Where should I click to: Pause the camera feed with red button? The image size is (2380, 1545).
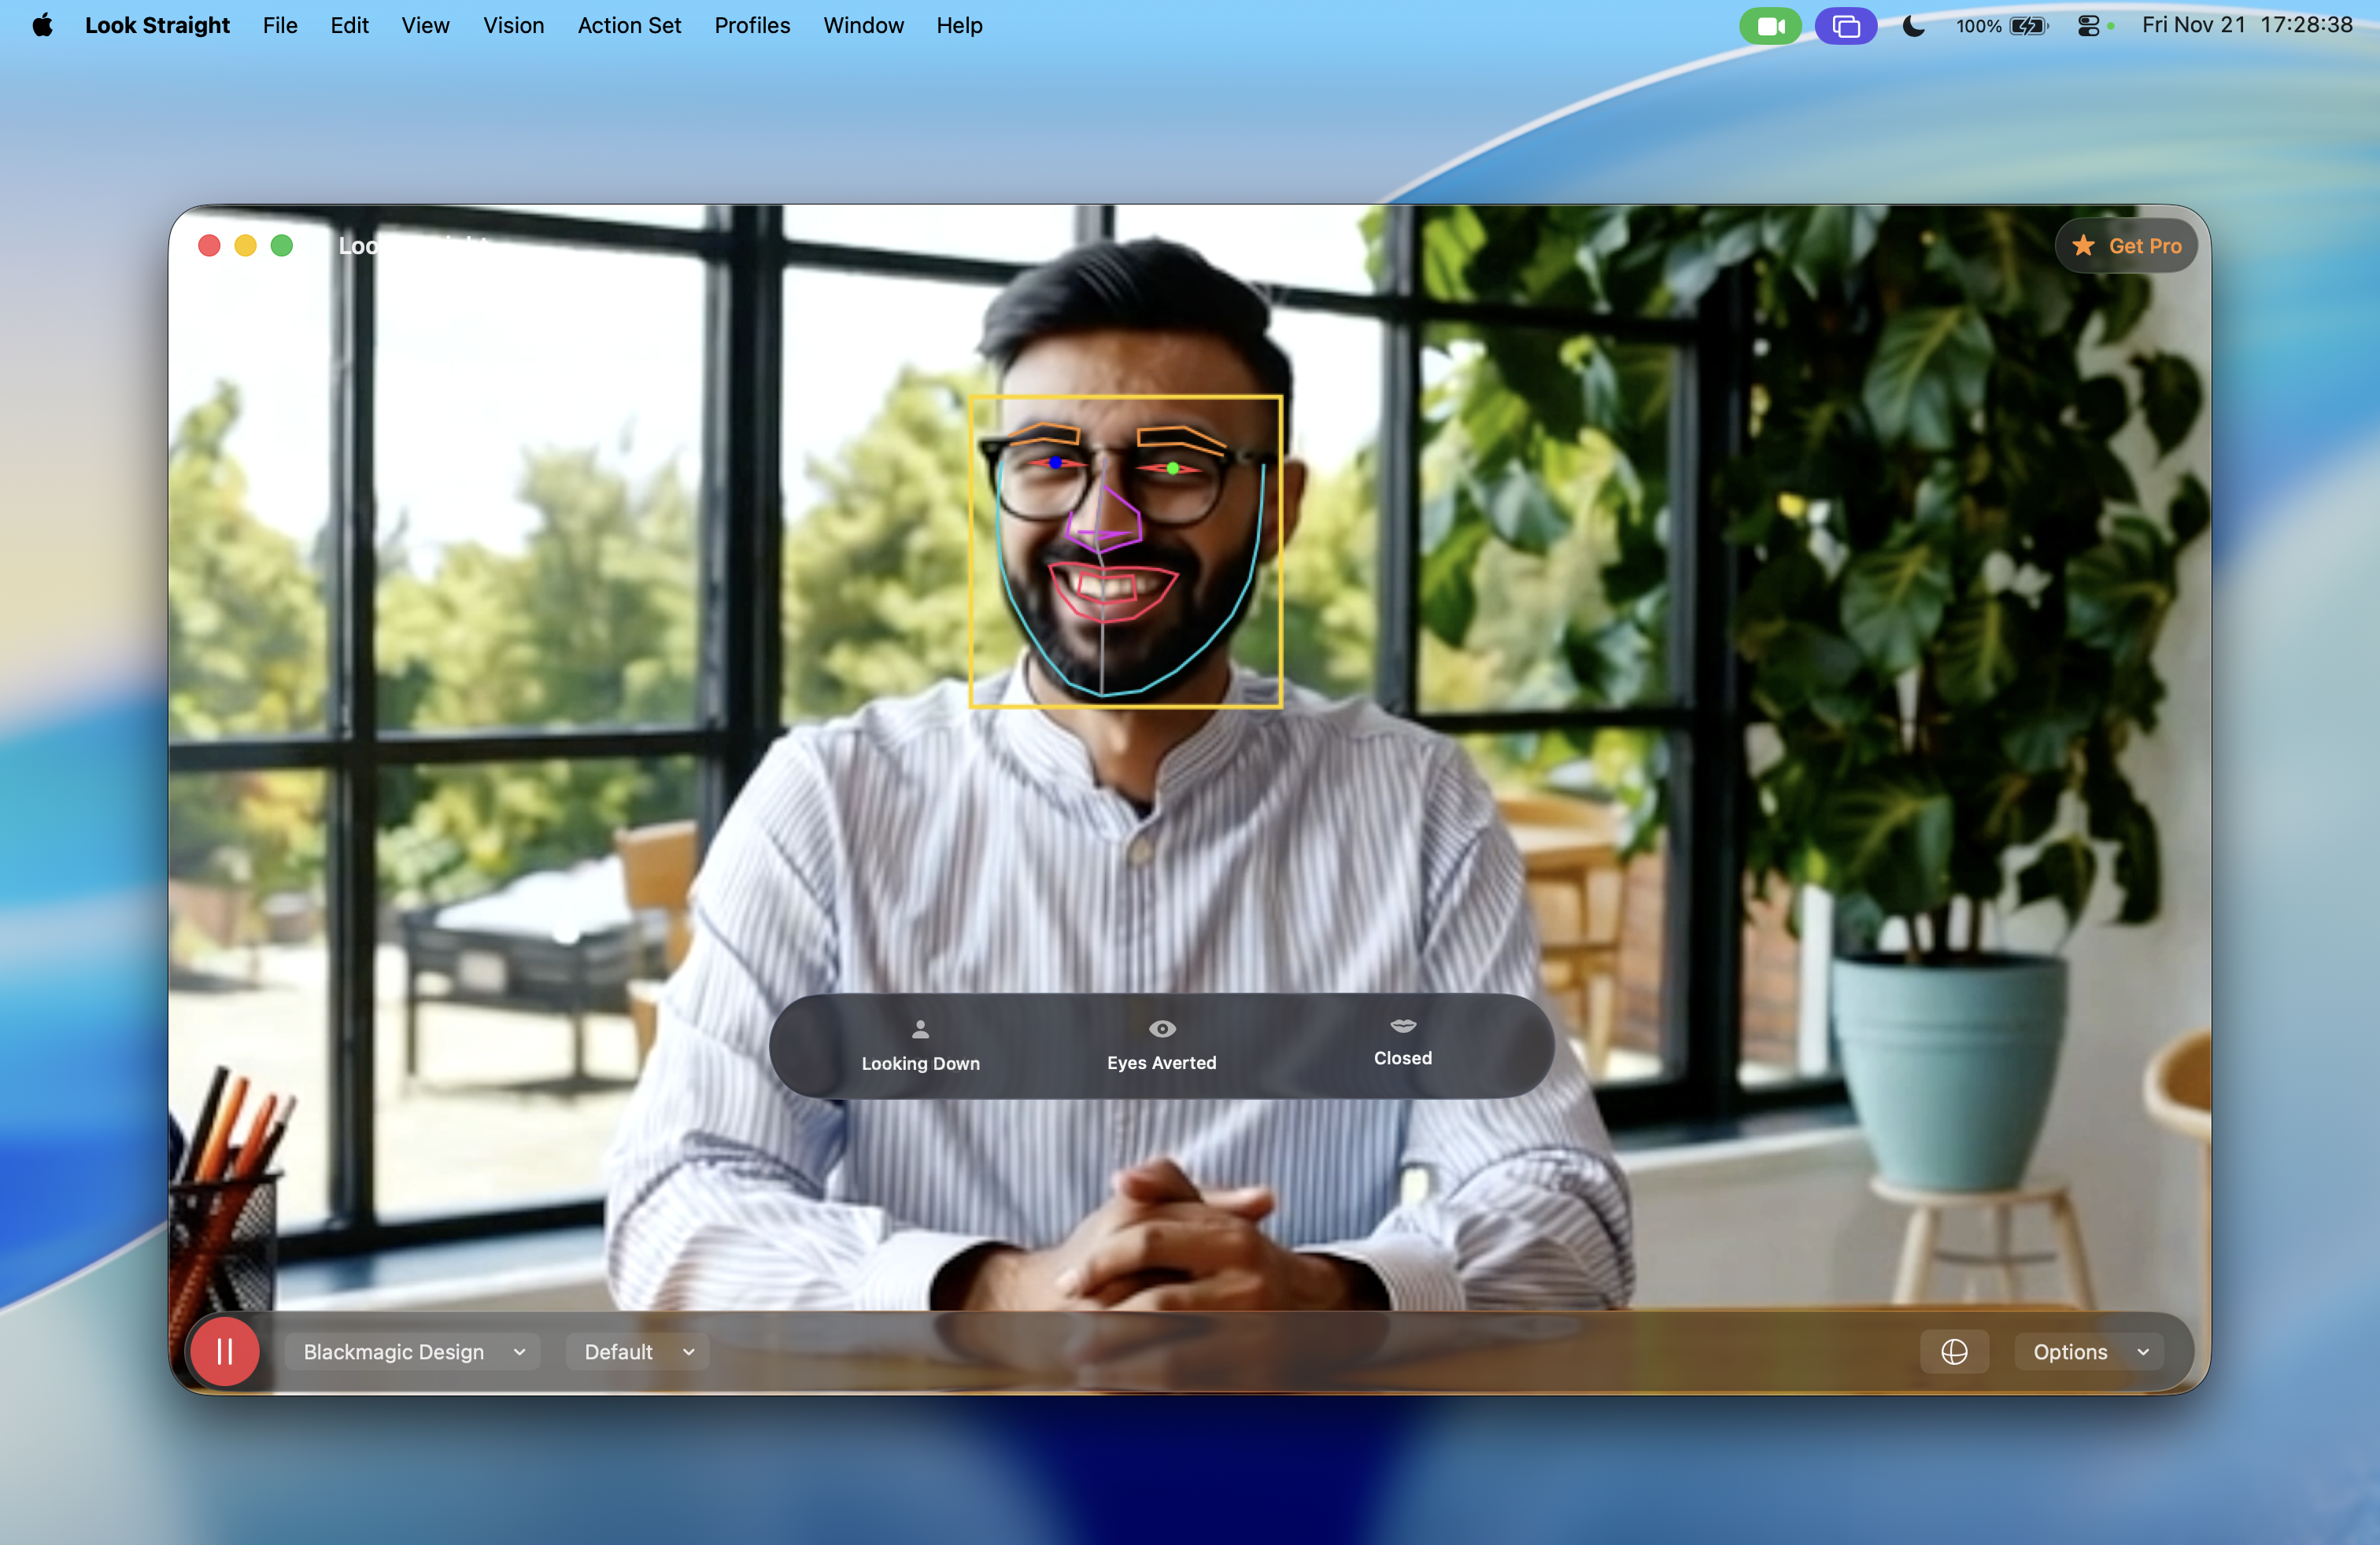[x=224, y=1351]
